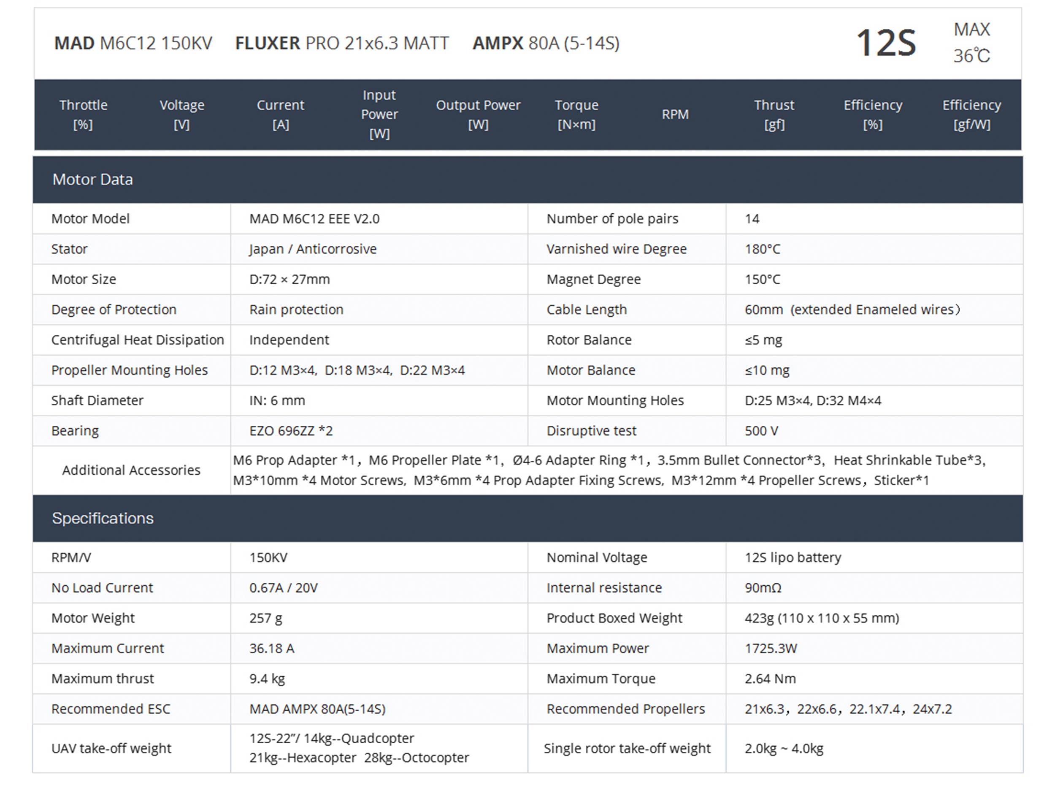The image size is (1055, 791).
Task: Select the Current [A] column header
Action: click(x=281, y=114)
